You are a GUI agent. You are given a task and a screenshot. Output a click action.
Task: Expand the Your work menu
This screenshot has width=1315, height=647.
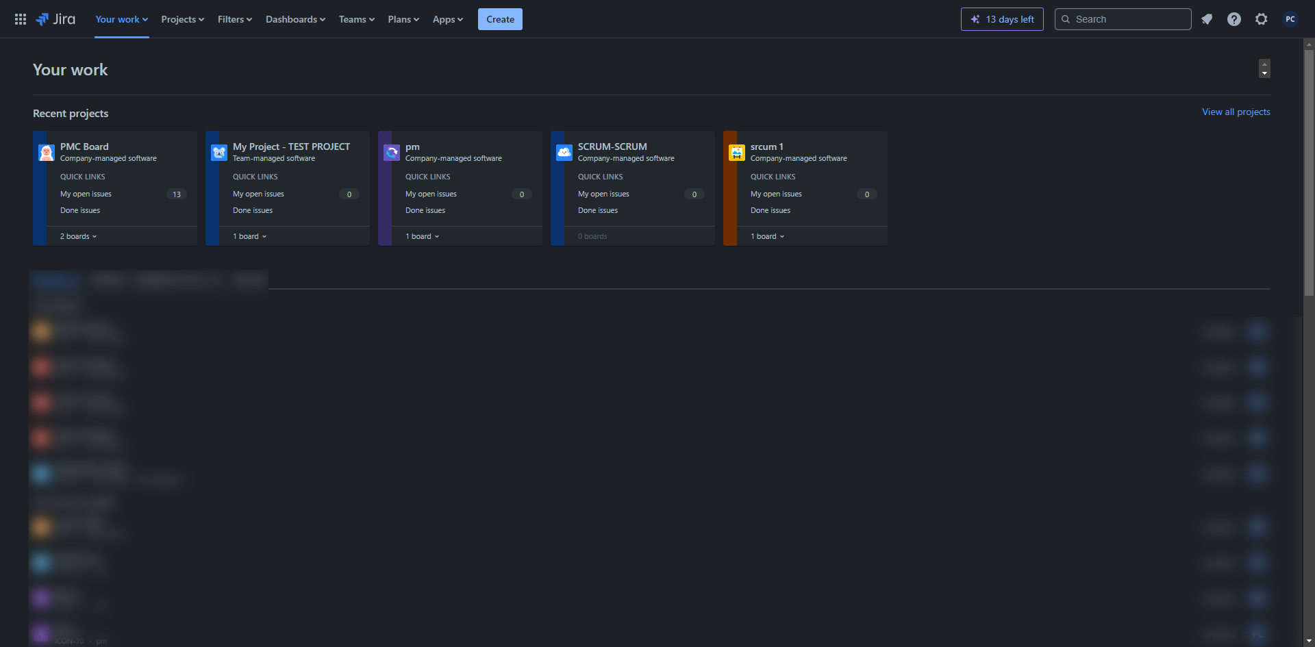tap(122, 19)
